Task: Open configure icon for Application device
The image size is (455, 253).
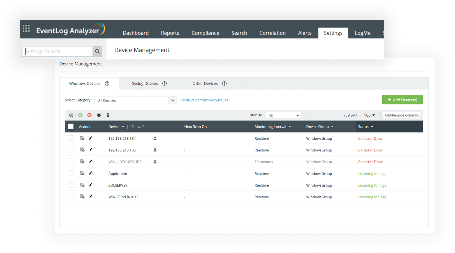Action: pyautogui.click(x=82, y=173)
